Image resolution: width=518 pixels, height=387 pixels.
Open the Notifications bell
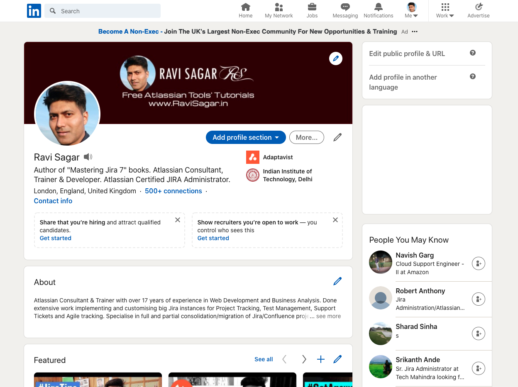point(379,11)
